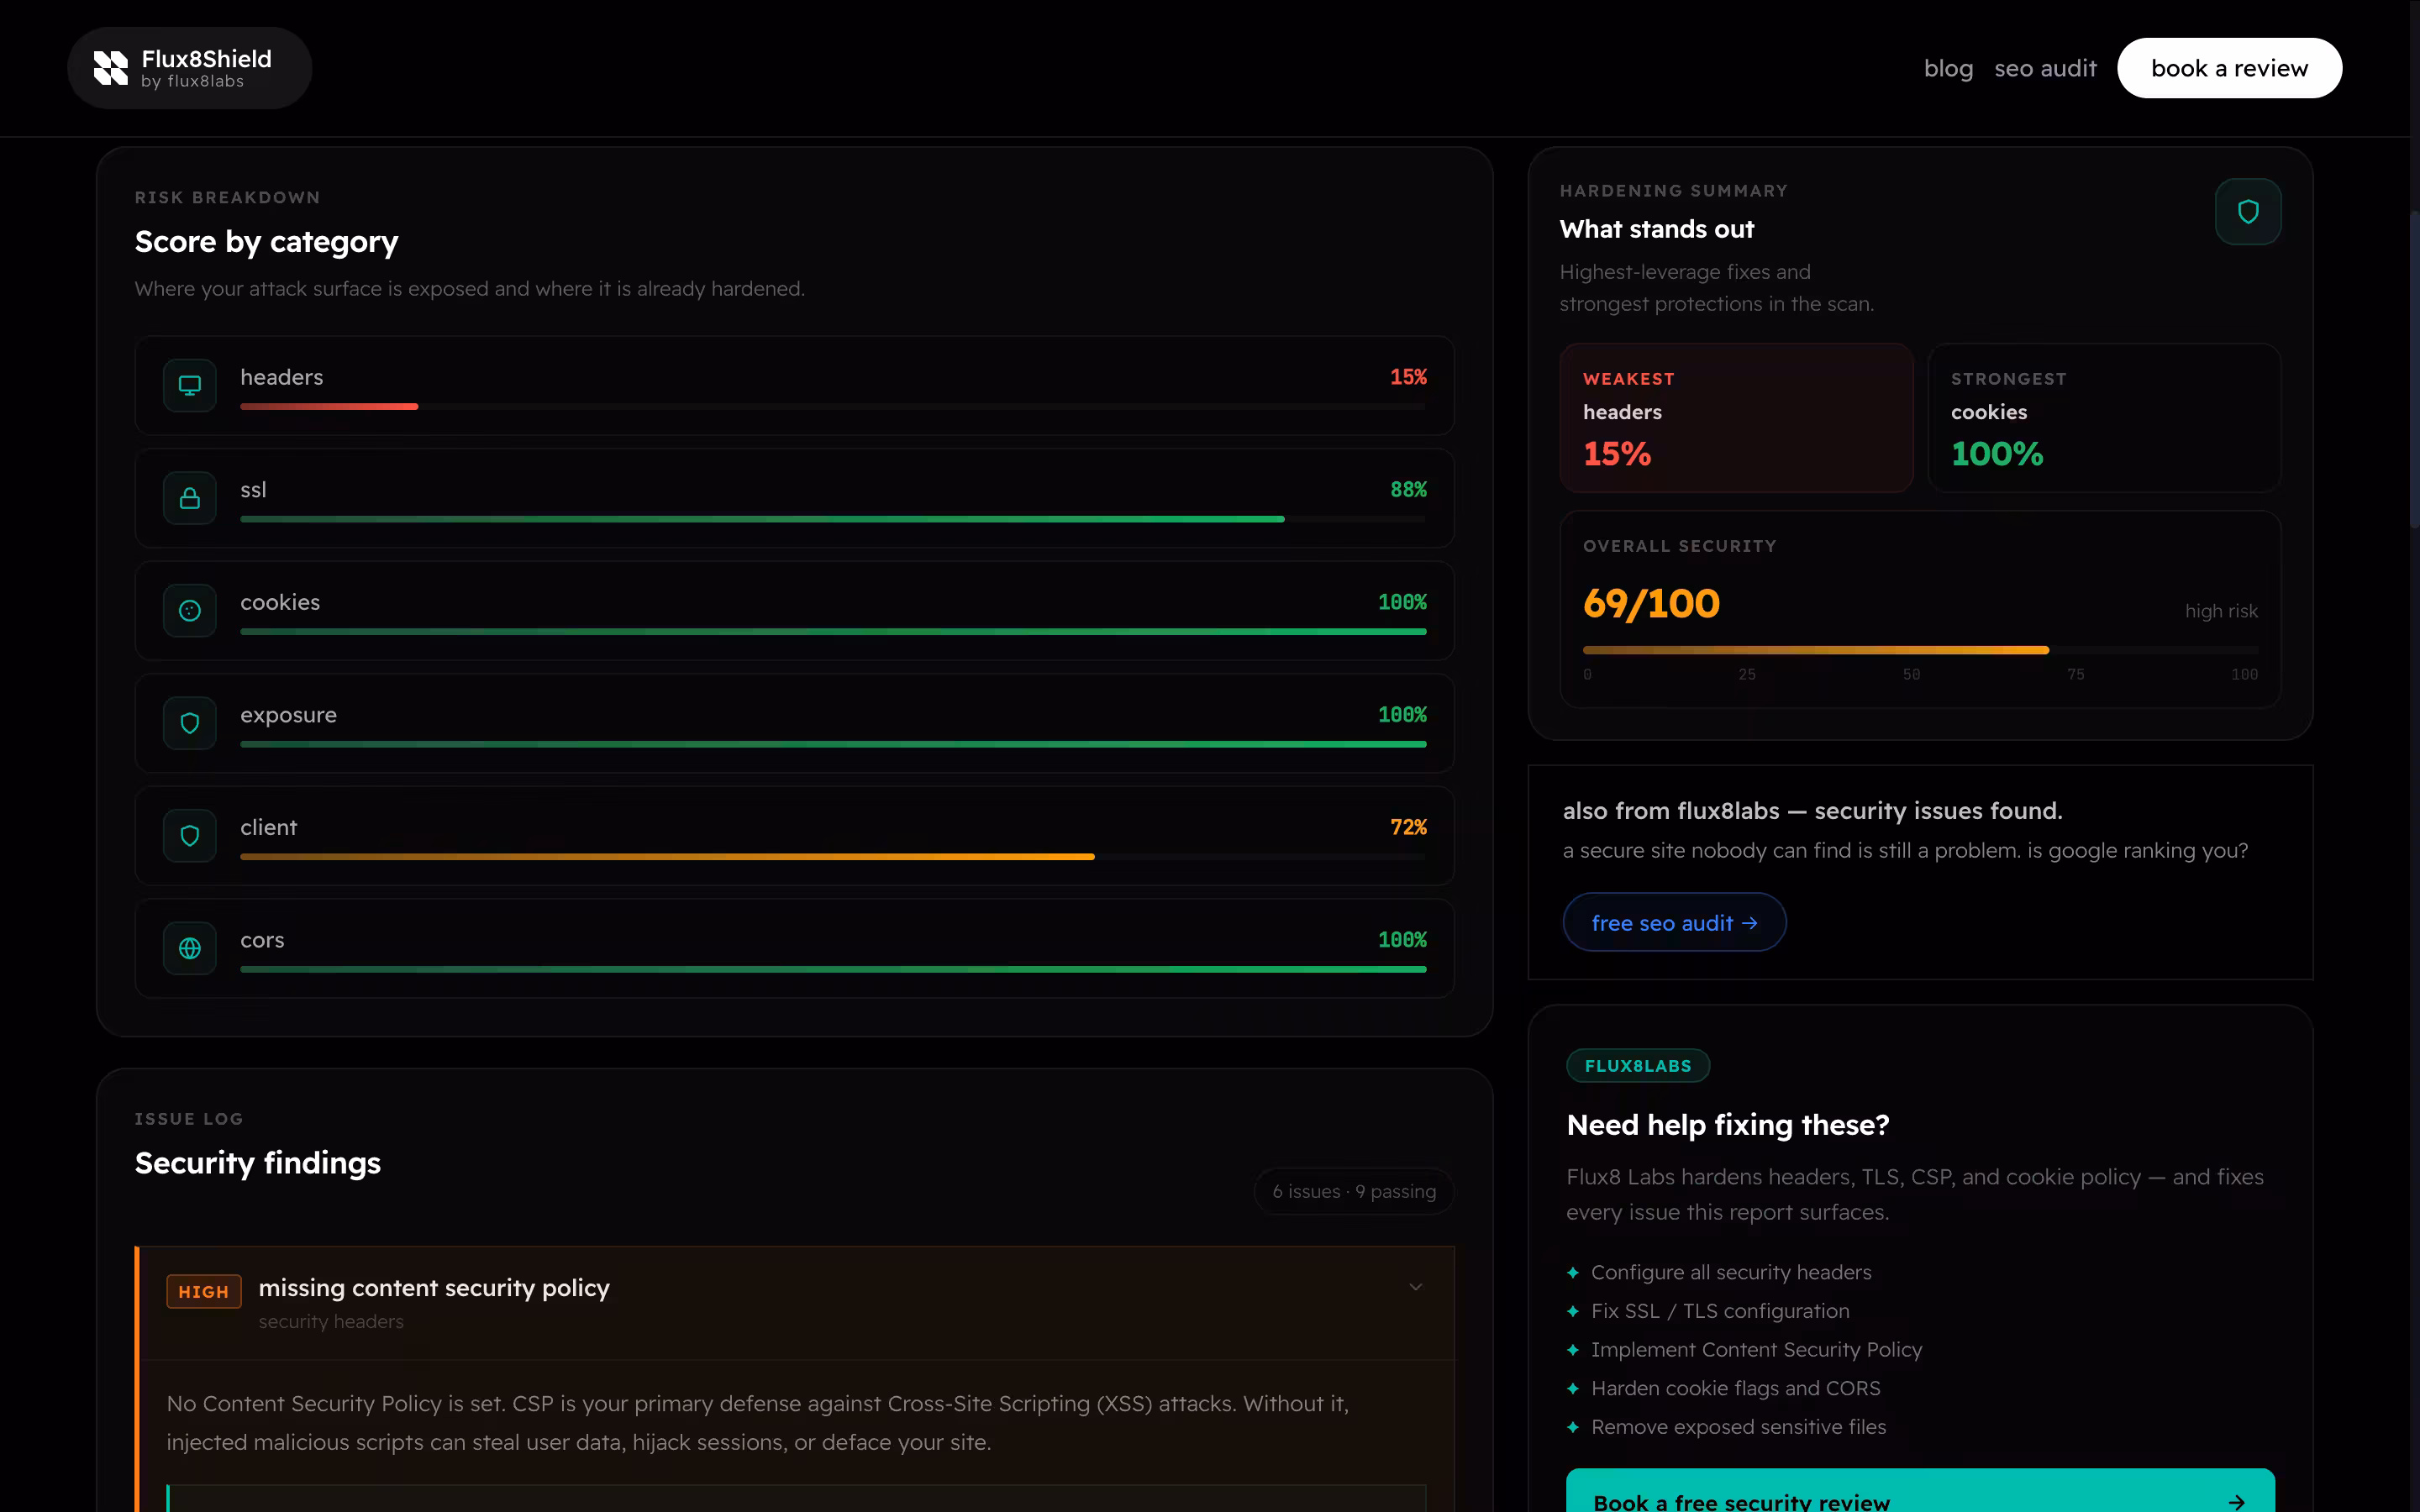Click the client shield icon
2420x1512 pixels.
[x=190, y=836]
